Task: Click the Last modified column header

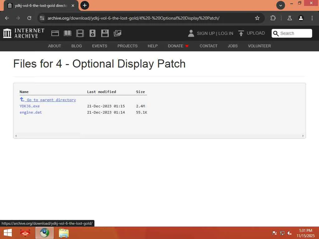Action: click(x=102, y=92)
